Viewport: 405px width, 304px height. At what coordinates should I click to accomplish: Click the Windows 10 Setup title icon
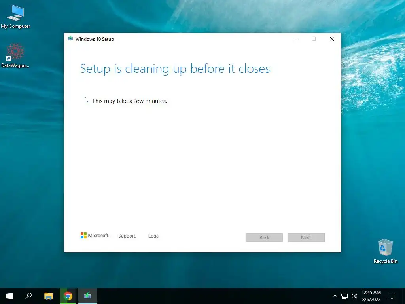tap(70, 39)
